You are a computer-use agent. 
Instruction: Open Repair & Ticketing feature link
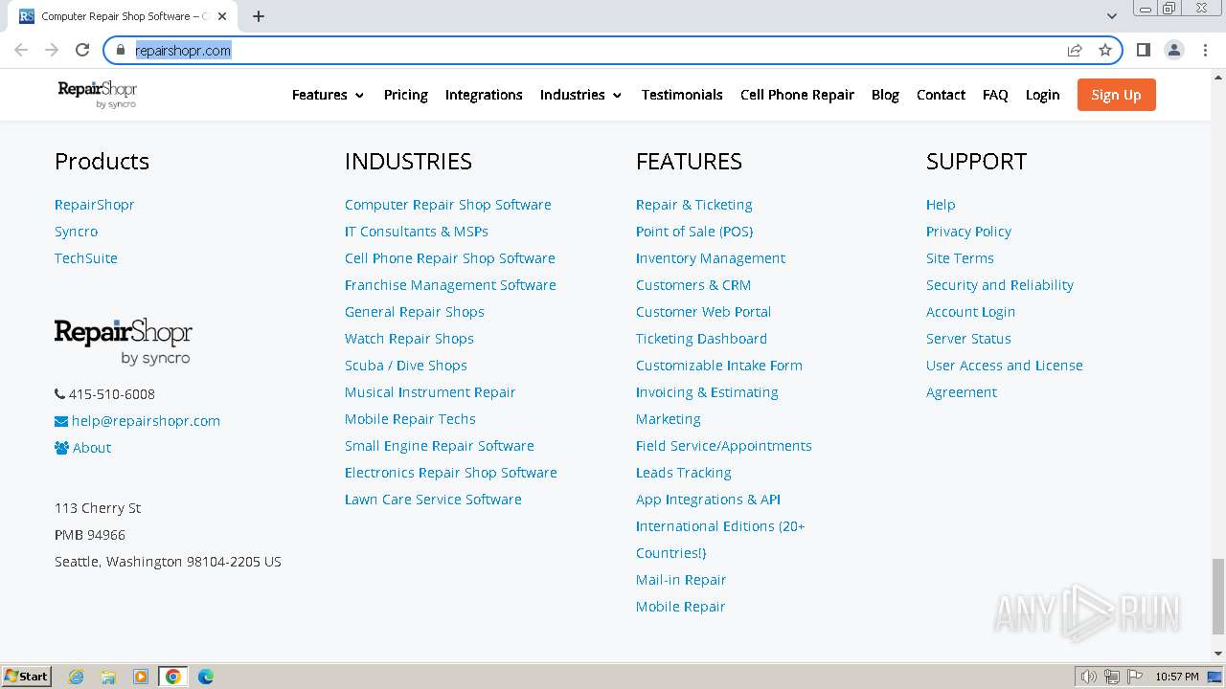pos(694,205)
